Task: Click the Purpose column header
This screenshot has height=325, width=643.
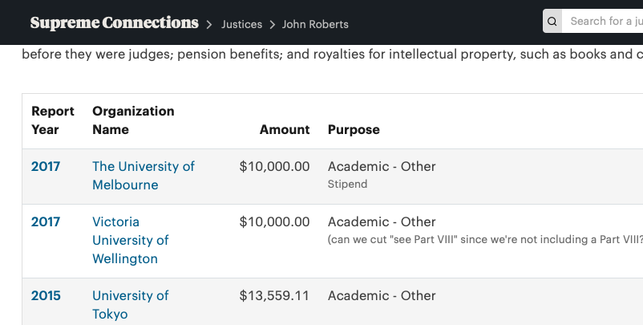Action: tap(354, 129)
